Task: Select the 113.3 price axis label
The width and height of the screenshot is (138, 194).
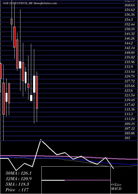Action: tap(129, 114)
